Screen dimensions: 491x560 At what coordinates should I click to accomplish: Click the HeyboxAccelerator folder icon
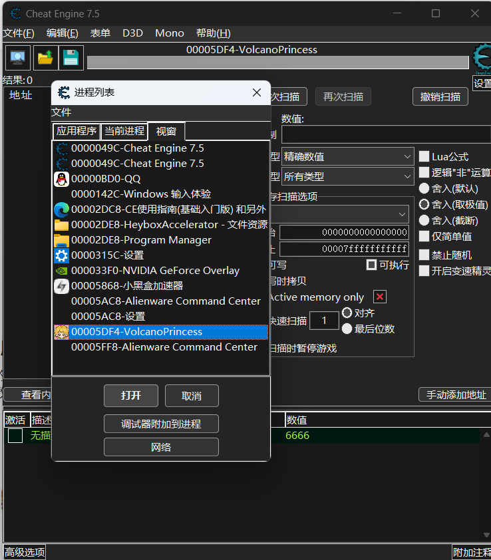[x=61, y=225]
